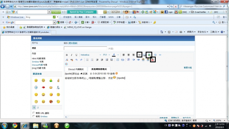Align text right in the editor
The width and height of the screenshot is (229, 129).
click(133, 55)
